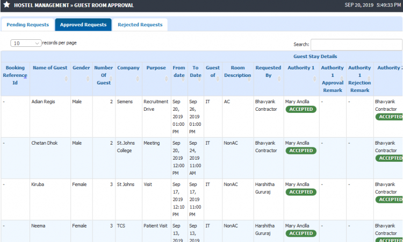Click room description AC for Adian Regis

(227, 102)
